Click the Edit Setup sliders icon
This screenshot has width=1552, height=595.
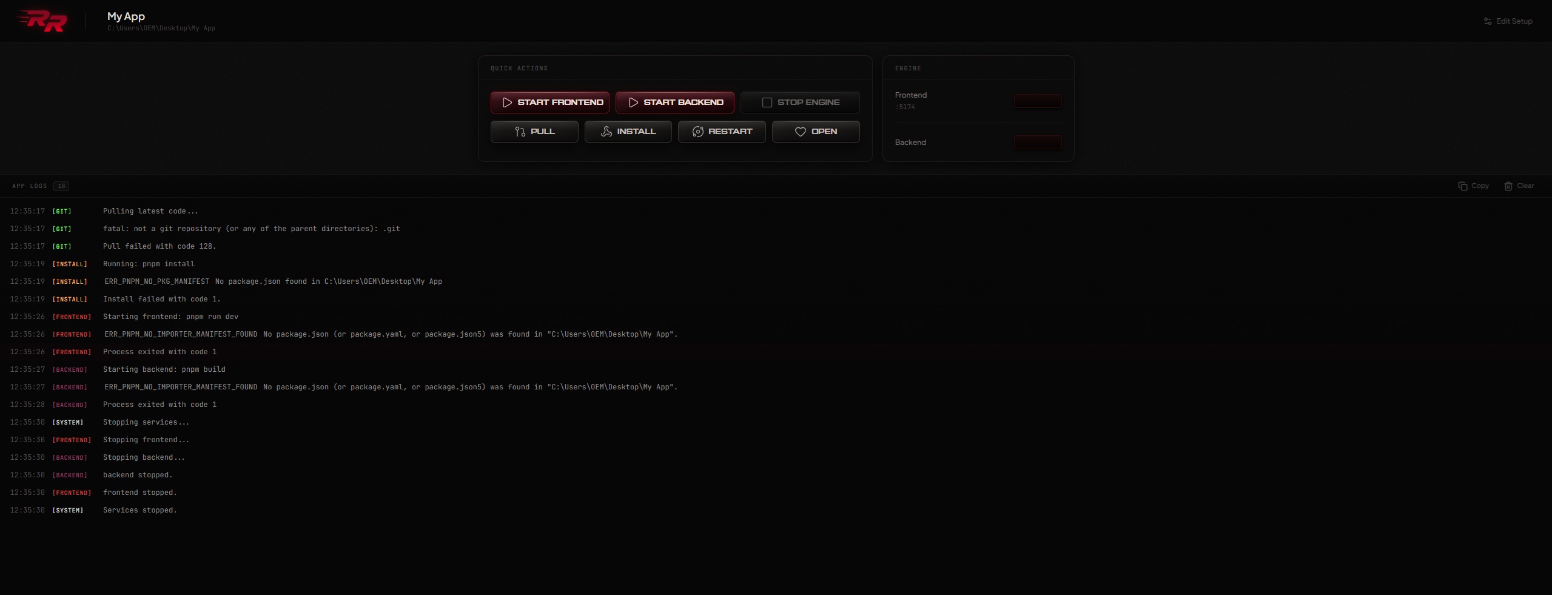(1488, 21)
